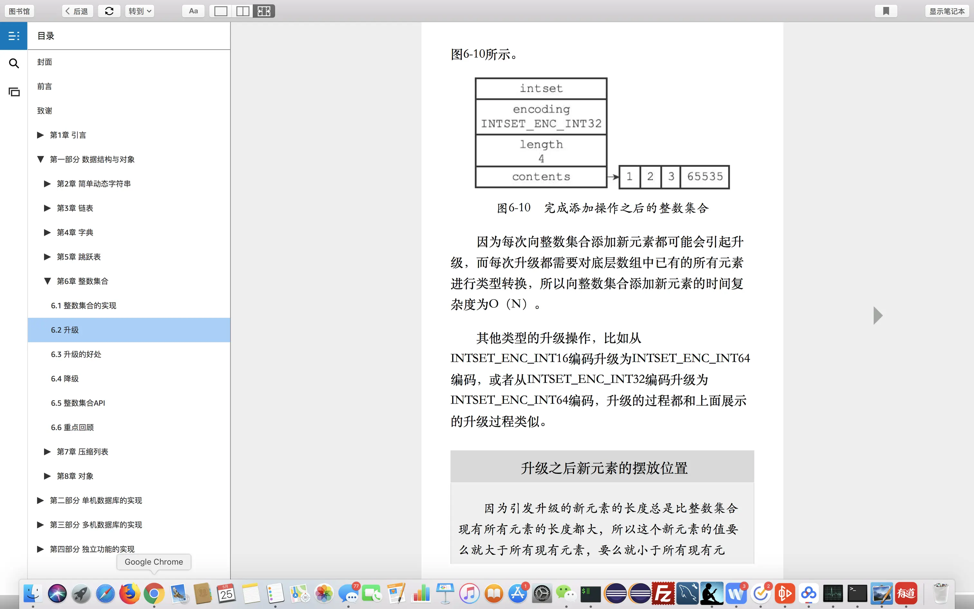
Task: Bookmark this page with ribbon icon
Action: pos(885,11)
